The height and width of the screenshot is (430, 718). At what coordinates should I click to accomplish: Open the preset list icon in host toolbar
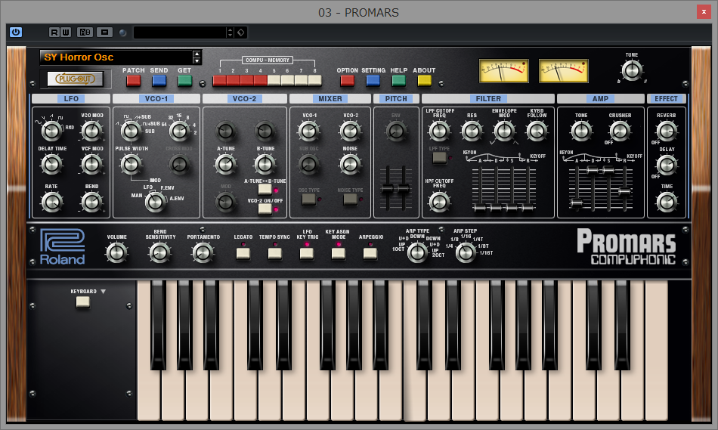point(104,32)
